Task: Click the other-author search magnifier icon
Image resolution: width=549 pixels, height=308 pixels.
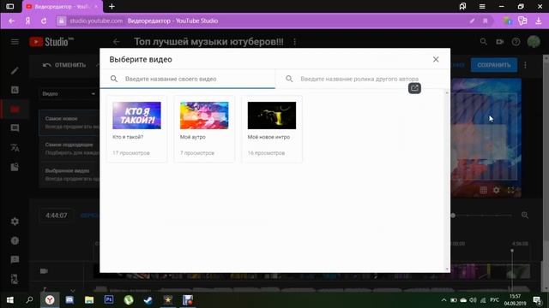Action: (x=289, y=79)
